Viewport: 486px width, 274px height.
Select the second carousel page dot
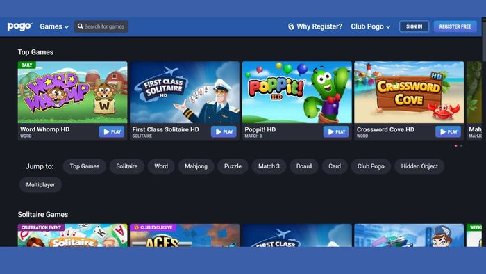[x=461, y=145]
